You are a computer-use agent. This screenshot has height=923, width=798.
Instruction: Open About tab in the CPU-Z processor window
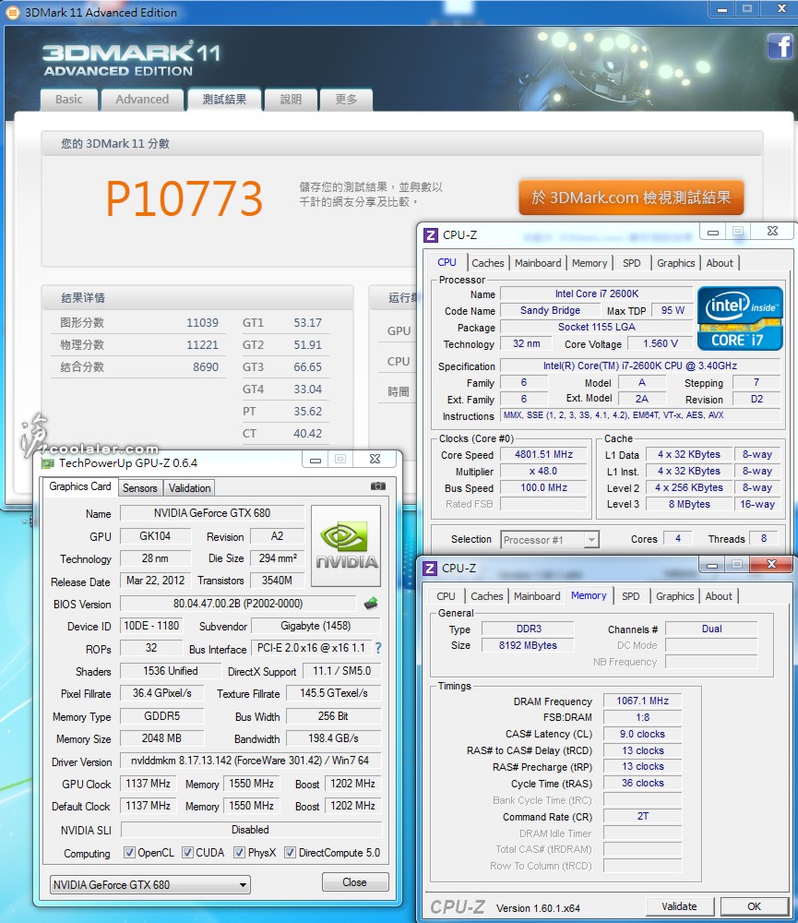[720, 263]
